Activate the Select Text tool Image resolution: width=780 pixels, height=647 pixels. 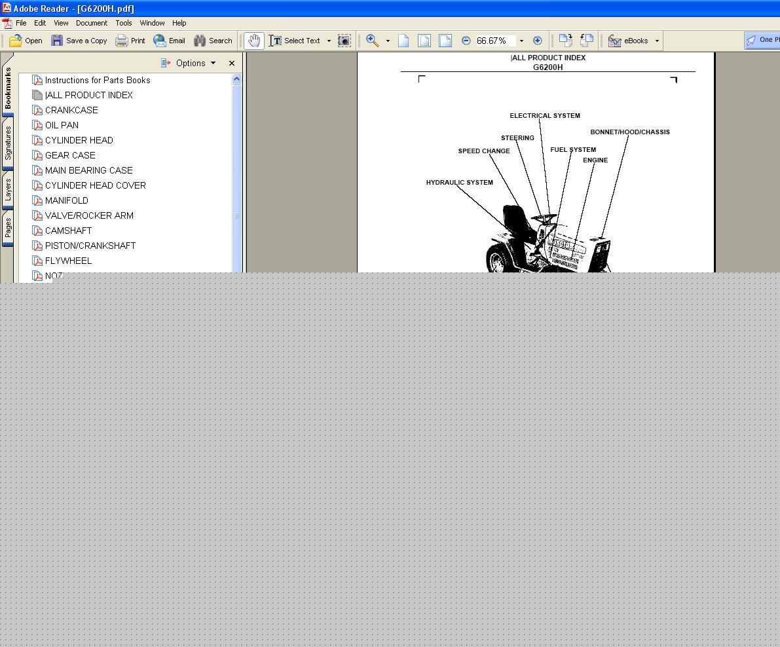point(295,41)
